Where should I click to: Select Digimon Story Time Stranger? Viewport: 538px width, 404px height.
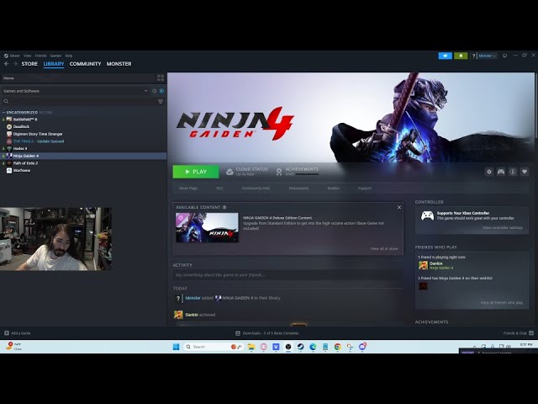83,134
